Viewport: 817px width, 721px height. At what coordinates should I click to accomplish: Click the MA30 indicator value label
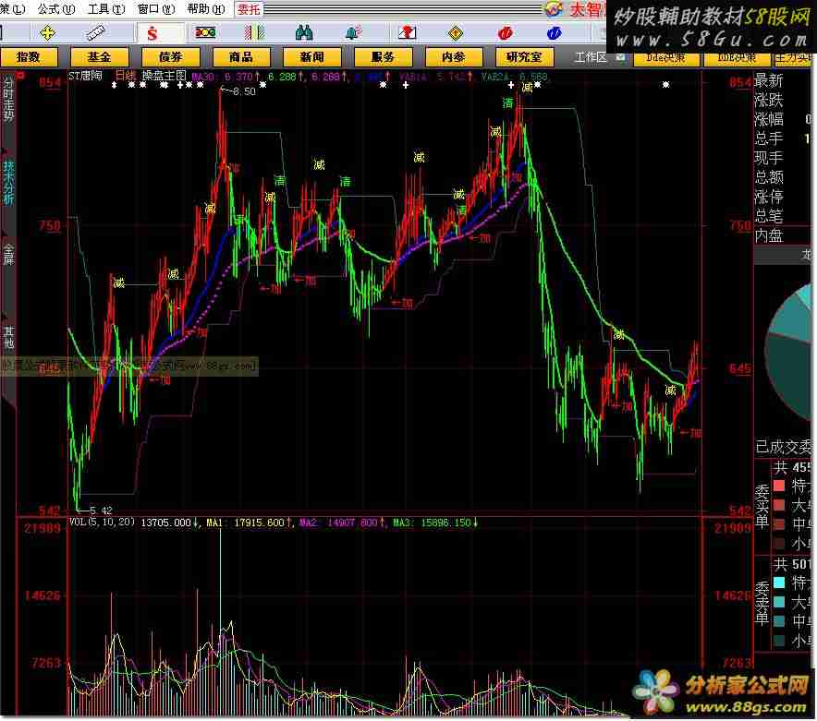tap(226, 77)
